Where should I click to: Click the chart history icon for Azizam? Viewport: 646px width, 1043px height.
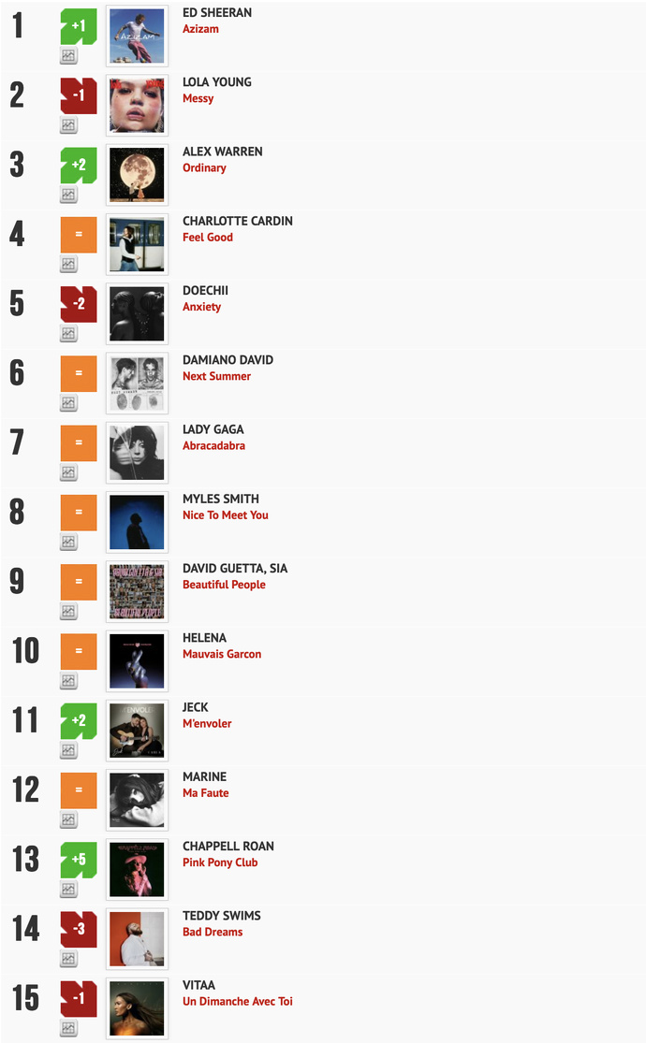[x=68, y=55]
